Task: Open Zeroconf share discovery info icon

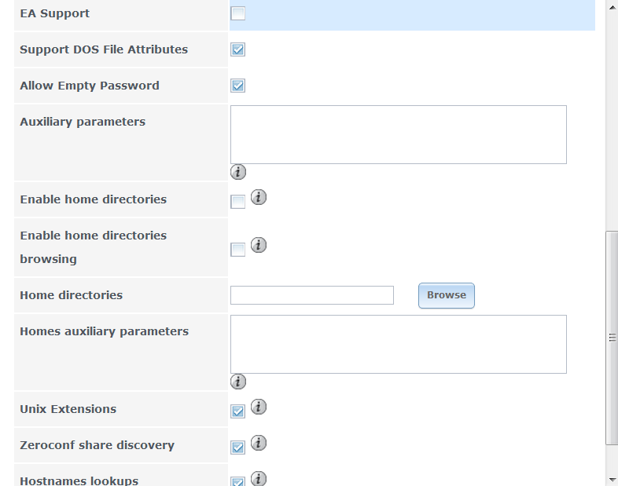Action: pyautogui.click(x=259, y=443)
